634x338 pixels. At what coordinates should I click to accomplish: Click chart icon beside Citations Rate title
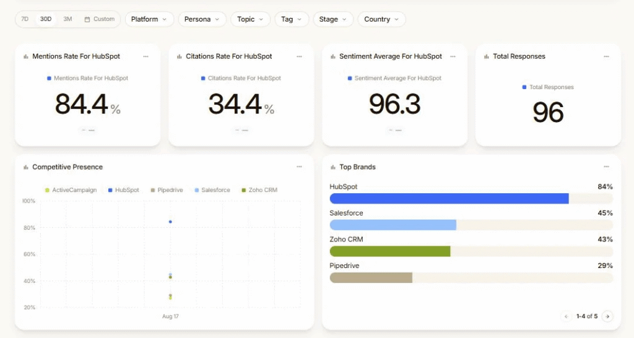pyautogui.click(x=180, y=56)
